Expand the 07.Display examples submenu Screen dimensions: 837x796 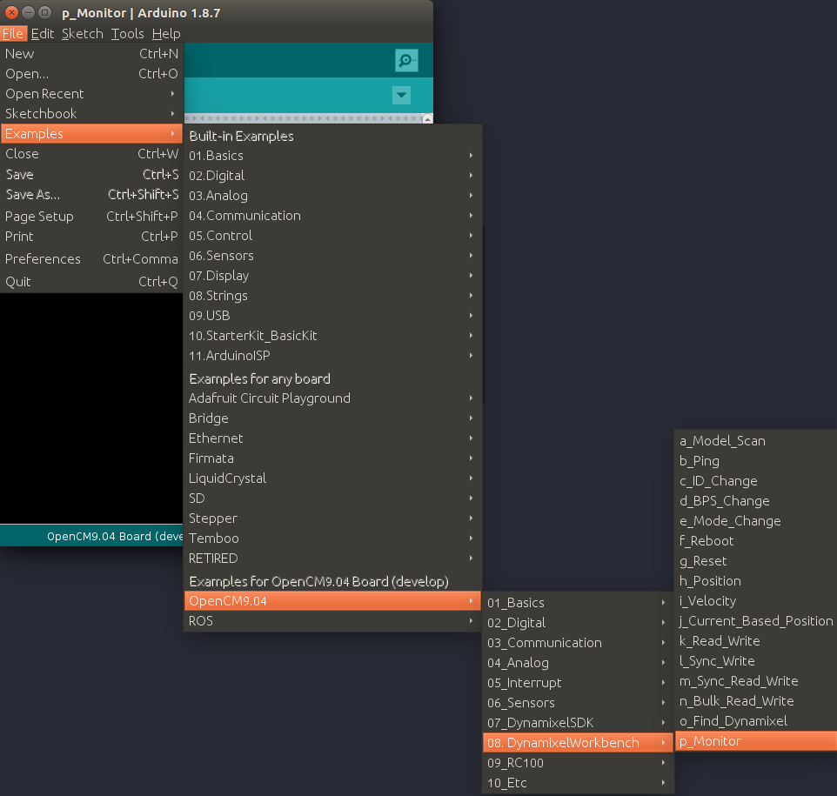[332, 276]
